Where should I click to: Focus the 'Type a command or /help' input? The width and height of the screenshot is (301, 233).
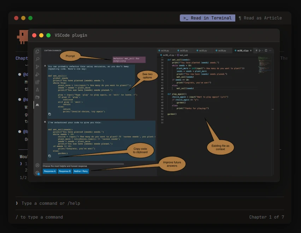click(x=150, y=203)
